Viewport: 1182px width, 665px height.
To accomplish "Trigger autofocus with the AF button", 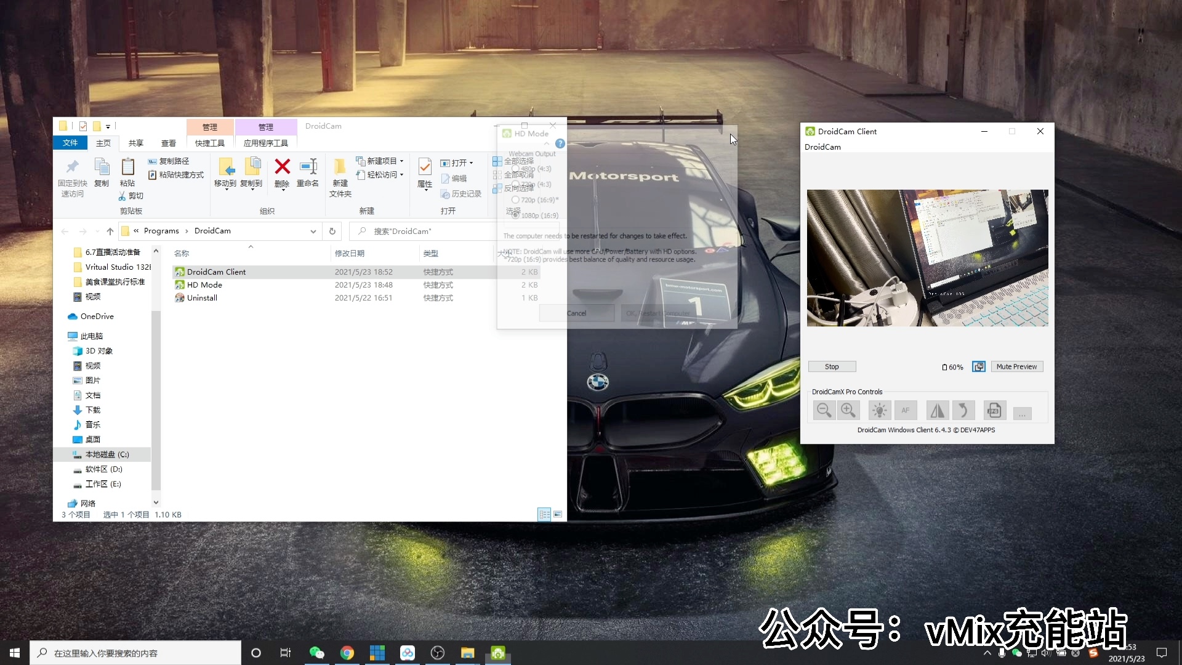I will (906, 410).
